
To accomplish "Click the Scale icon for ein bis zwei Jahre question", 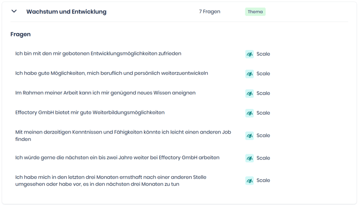I will [250, 158].
